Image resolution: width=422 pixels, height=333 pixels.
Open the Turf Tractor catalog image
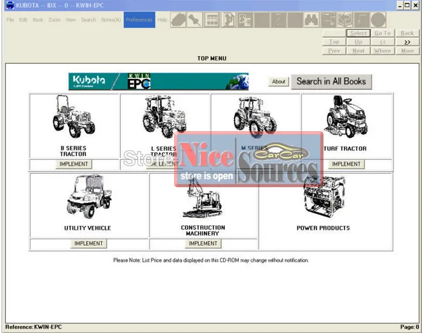pos(346,117)
